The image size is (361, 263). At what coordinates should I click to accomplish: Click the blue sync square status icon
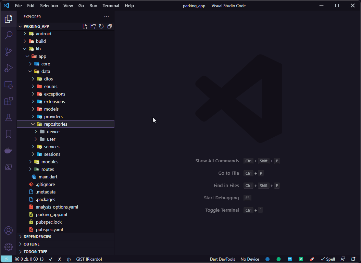[x=290, y=259]
